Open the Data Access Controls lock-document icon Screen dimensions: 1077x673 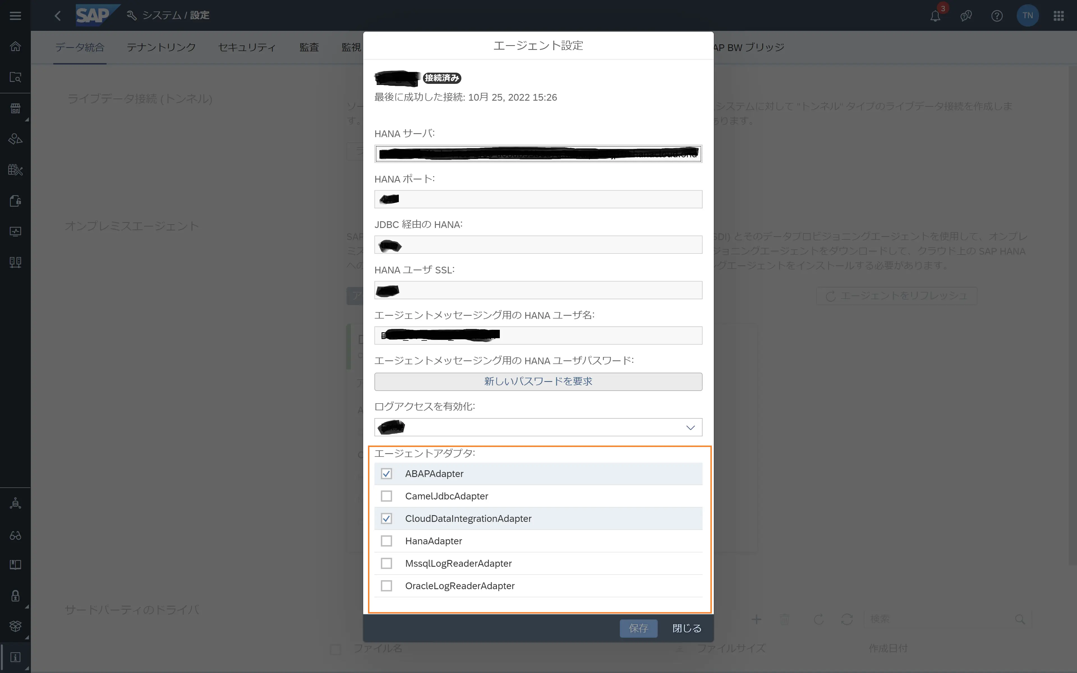15,201
